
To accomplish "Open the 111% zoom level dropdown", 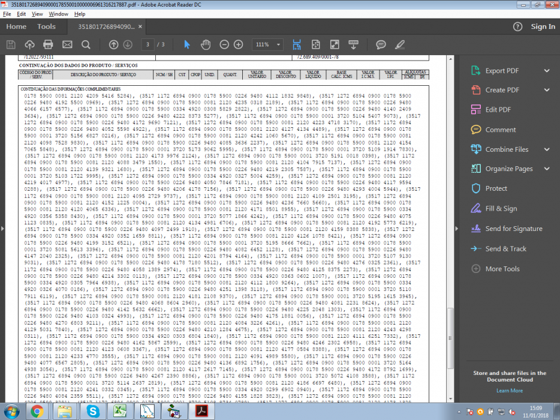I will pos(267,44).
